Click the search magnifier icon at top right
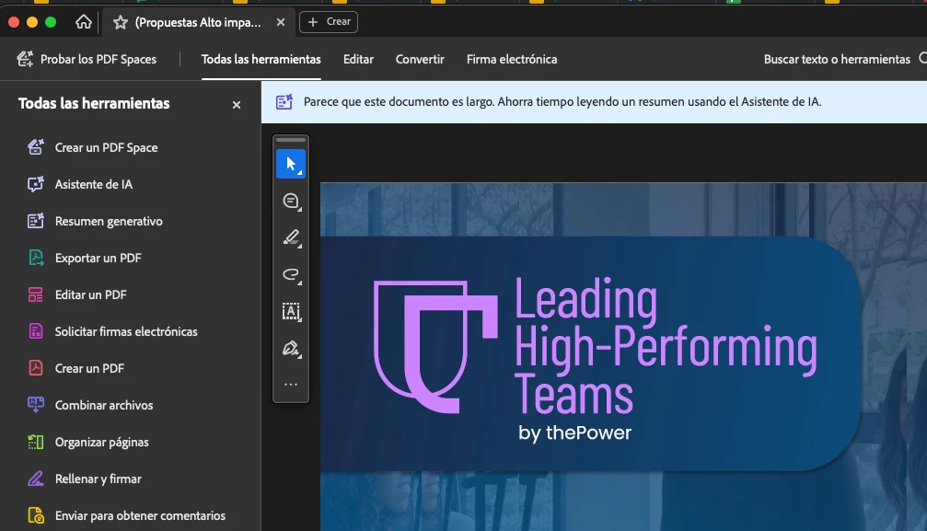927x531 pixels. point(923,59)
